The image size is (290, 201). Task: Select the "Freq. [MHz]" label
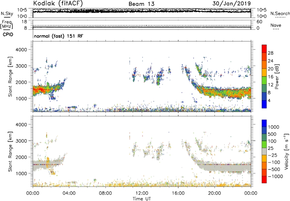(x=7, y=24)
